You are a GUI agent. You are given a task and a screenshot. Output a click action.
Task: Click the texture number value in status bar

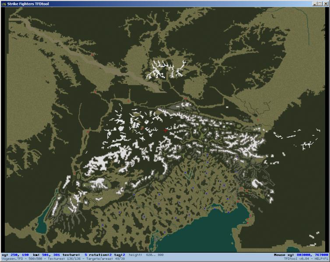click(x=86, y=255)
